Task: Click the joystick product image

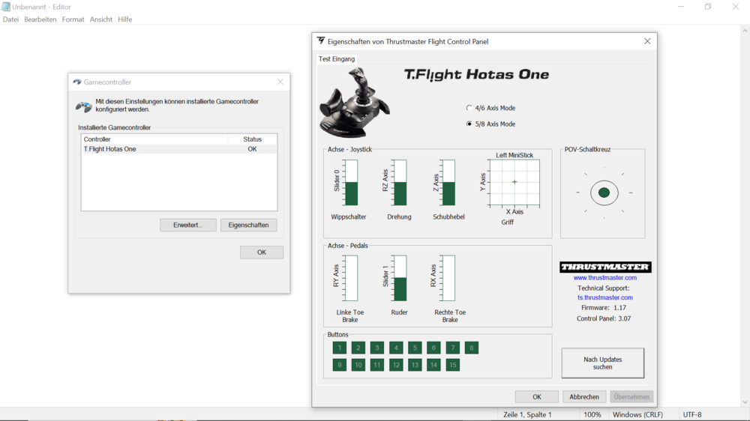Action: [355, 103]
